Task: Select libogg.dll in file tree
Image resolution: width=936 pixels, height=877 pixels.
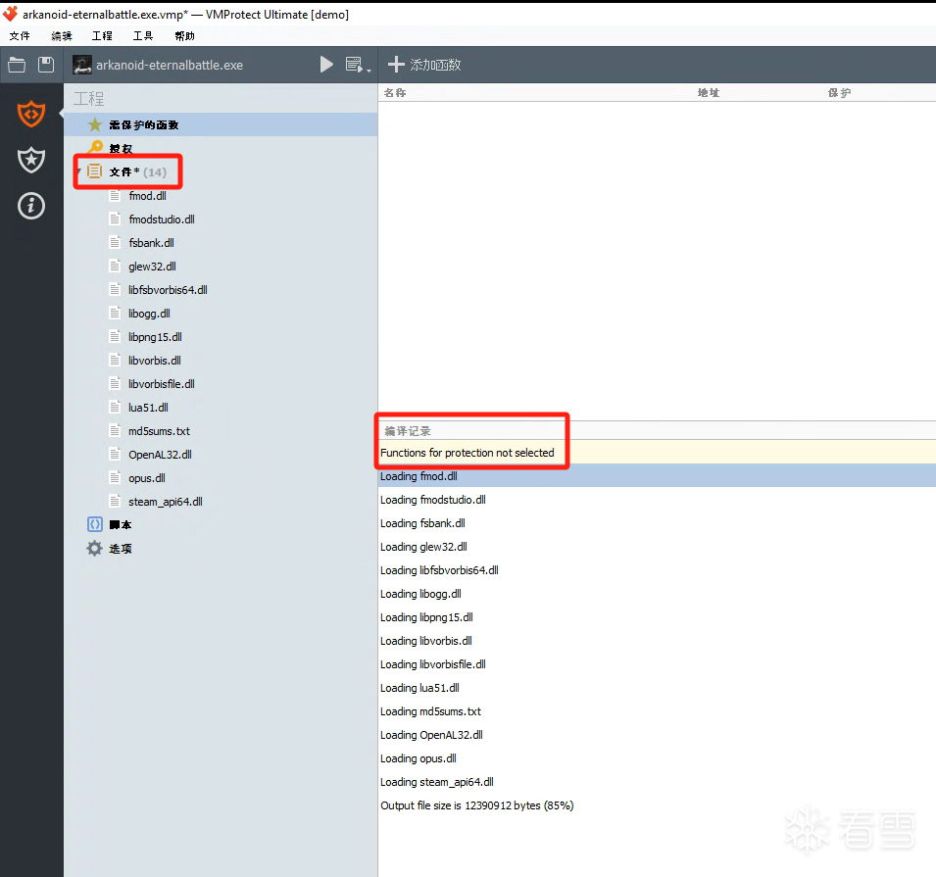Action: tap(149, 314)
